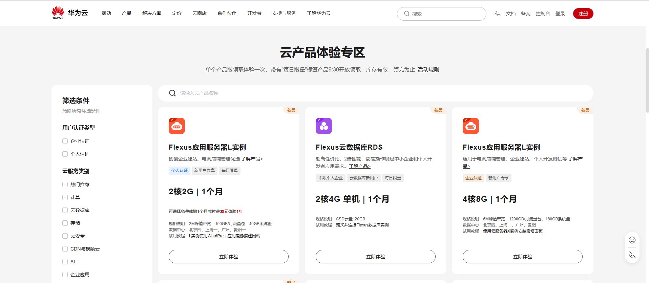Open the 使用云服务器X实例安装宝塔面板 tutorial
Screen dimensions: 649x283
[513, 231]
